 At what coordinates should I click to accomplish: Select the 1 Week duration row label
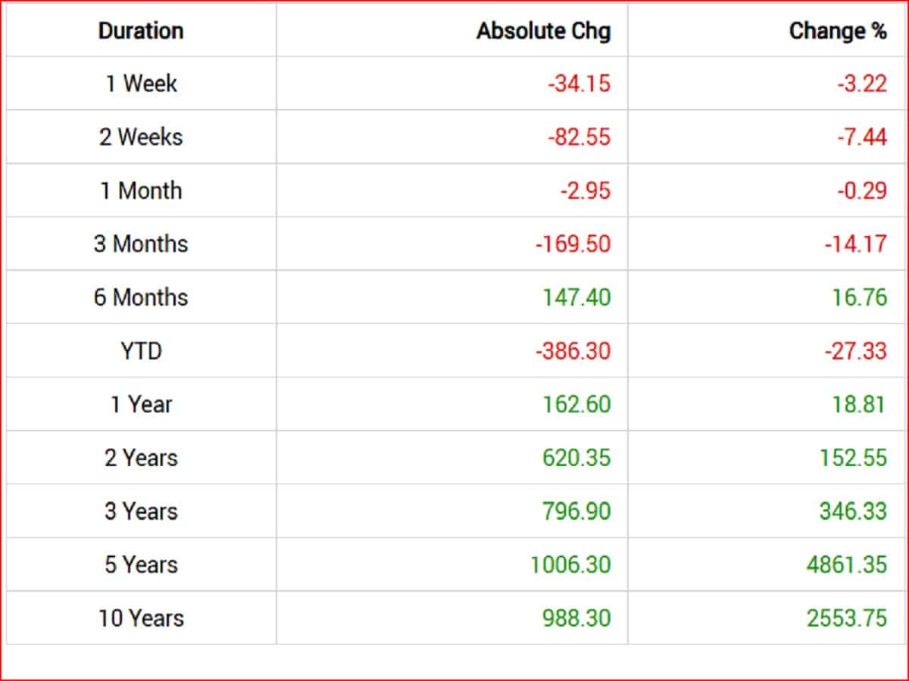point(141,83)
